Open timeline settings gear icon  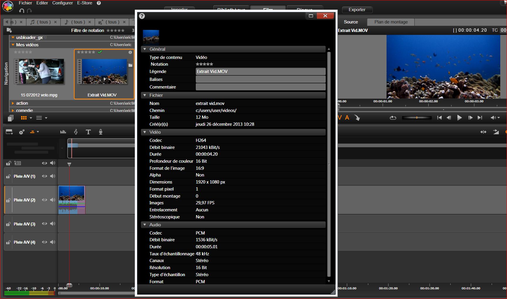click(x=21, y=132)
